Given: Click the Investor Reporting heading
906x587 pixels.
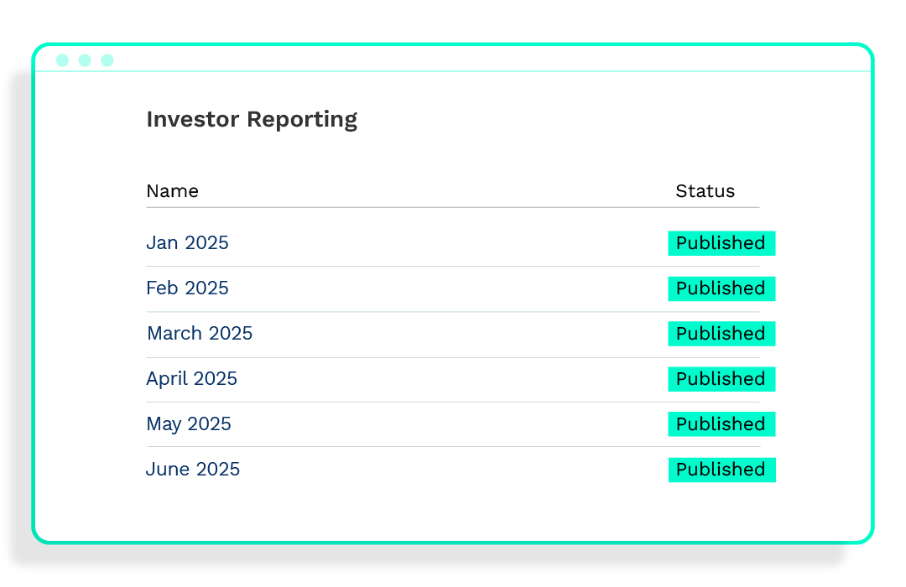Looking at the screenshot, I should point(252,120).
